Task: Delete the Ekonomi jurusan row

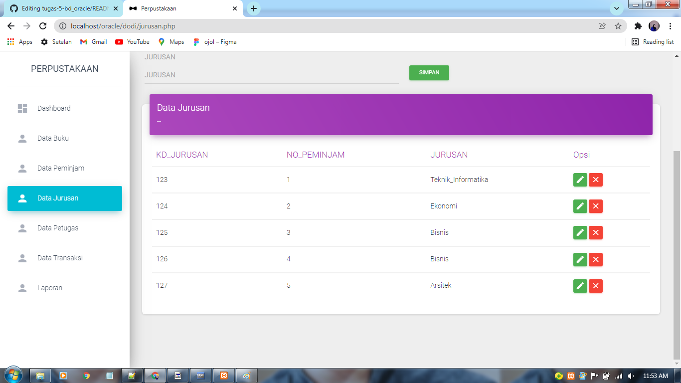Action: coord(596,206)
